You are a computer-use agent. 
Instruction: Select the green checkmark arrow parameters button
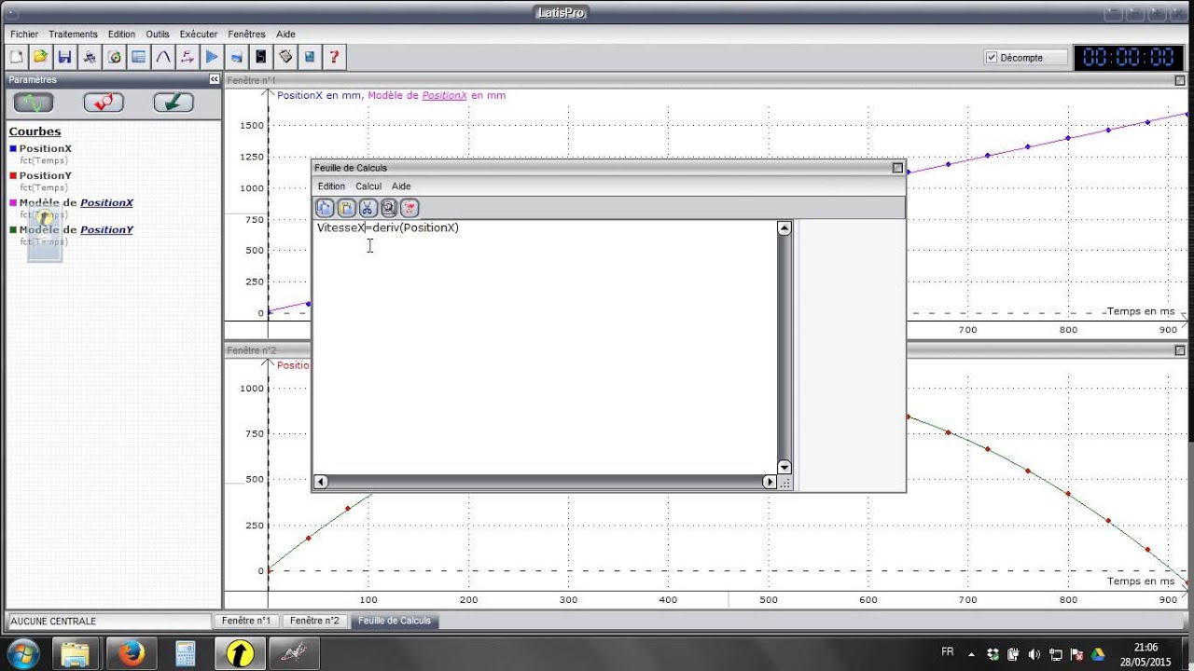[x=174, y=103]
